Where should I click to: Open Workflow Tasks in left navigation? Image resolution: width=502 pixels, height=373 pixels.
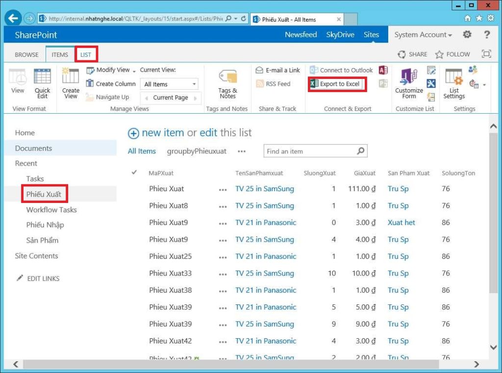51,210
